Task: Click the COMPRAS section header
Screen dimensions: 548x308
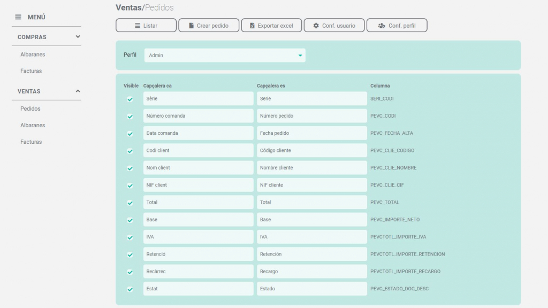Action: [47, 37]
